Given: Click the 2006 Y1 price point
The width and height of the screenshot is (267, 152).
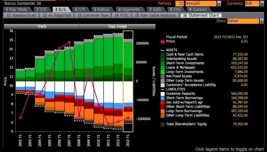Looking at the screenshot, I should [60, 48].
